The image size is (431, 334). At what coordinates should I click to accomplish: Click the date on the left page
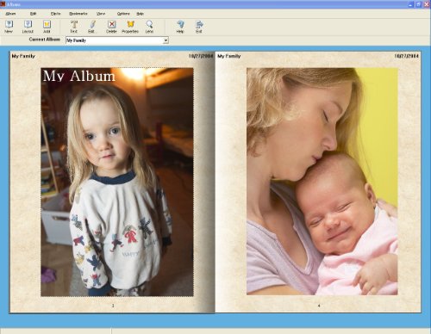(201, 56)
